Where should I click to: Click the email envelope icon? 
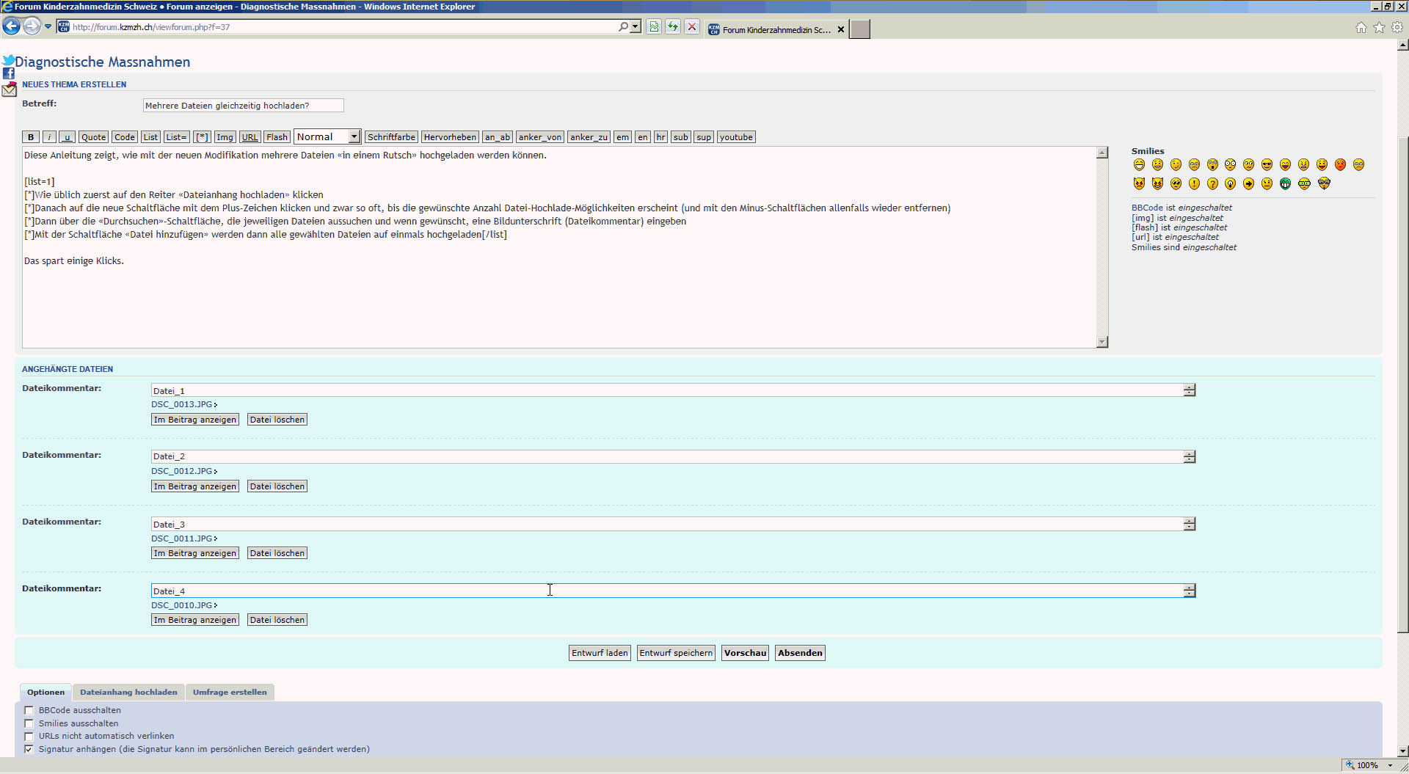[9, 90]
